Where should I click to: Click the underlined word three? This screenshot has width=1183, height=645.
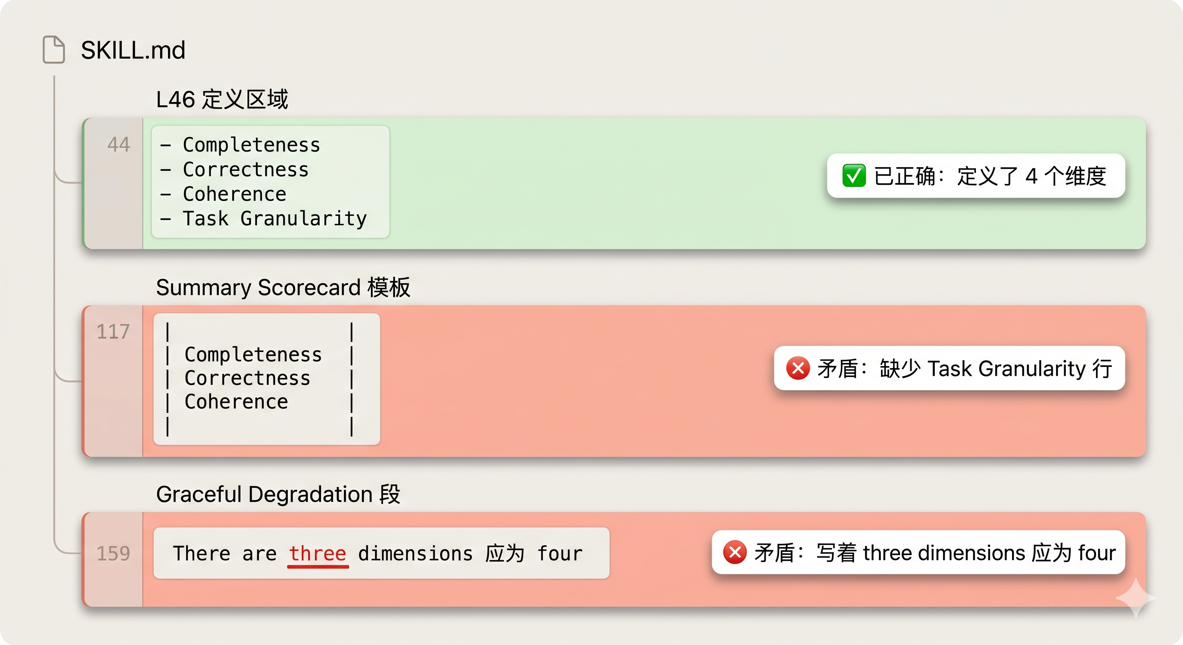(317, 553)
